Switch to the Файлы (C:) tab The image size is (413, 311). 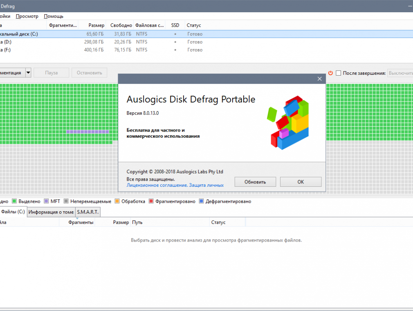pyautogui.click(x=13, y=212)
